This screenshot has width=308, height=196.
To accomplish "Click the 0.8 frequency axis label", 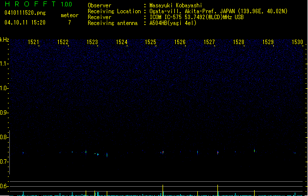I will tap(4, 137).
